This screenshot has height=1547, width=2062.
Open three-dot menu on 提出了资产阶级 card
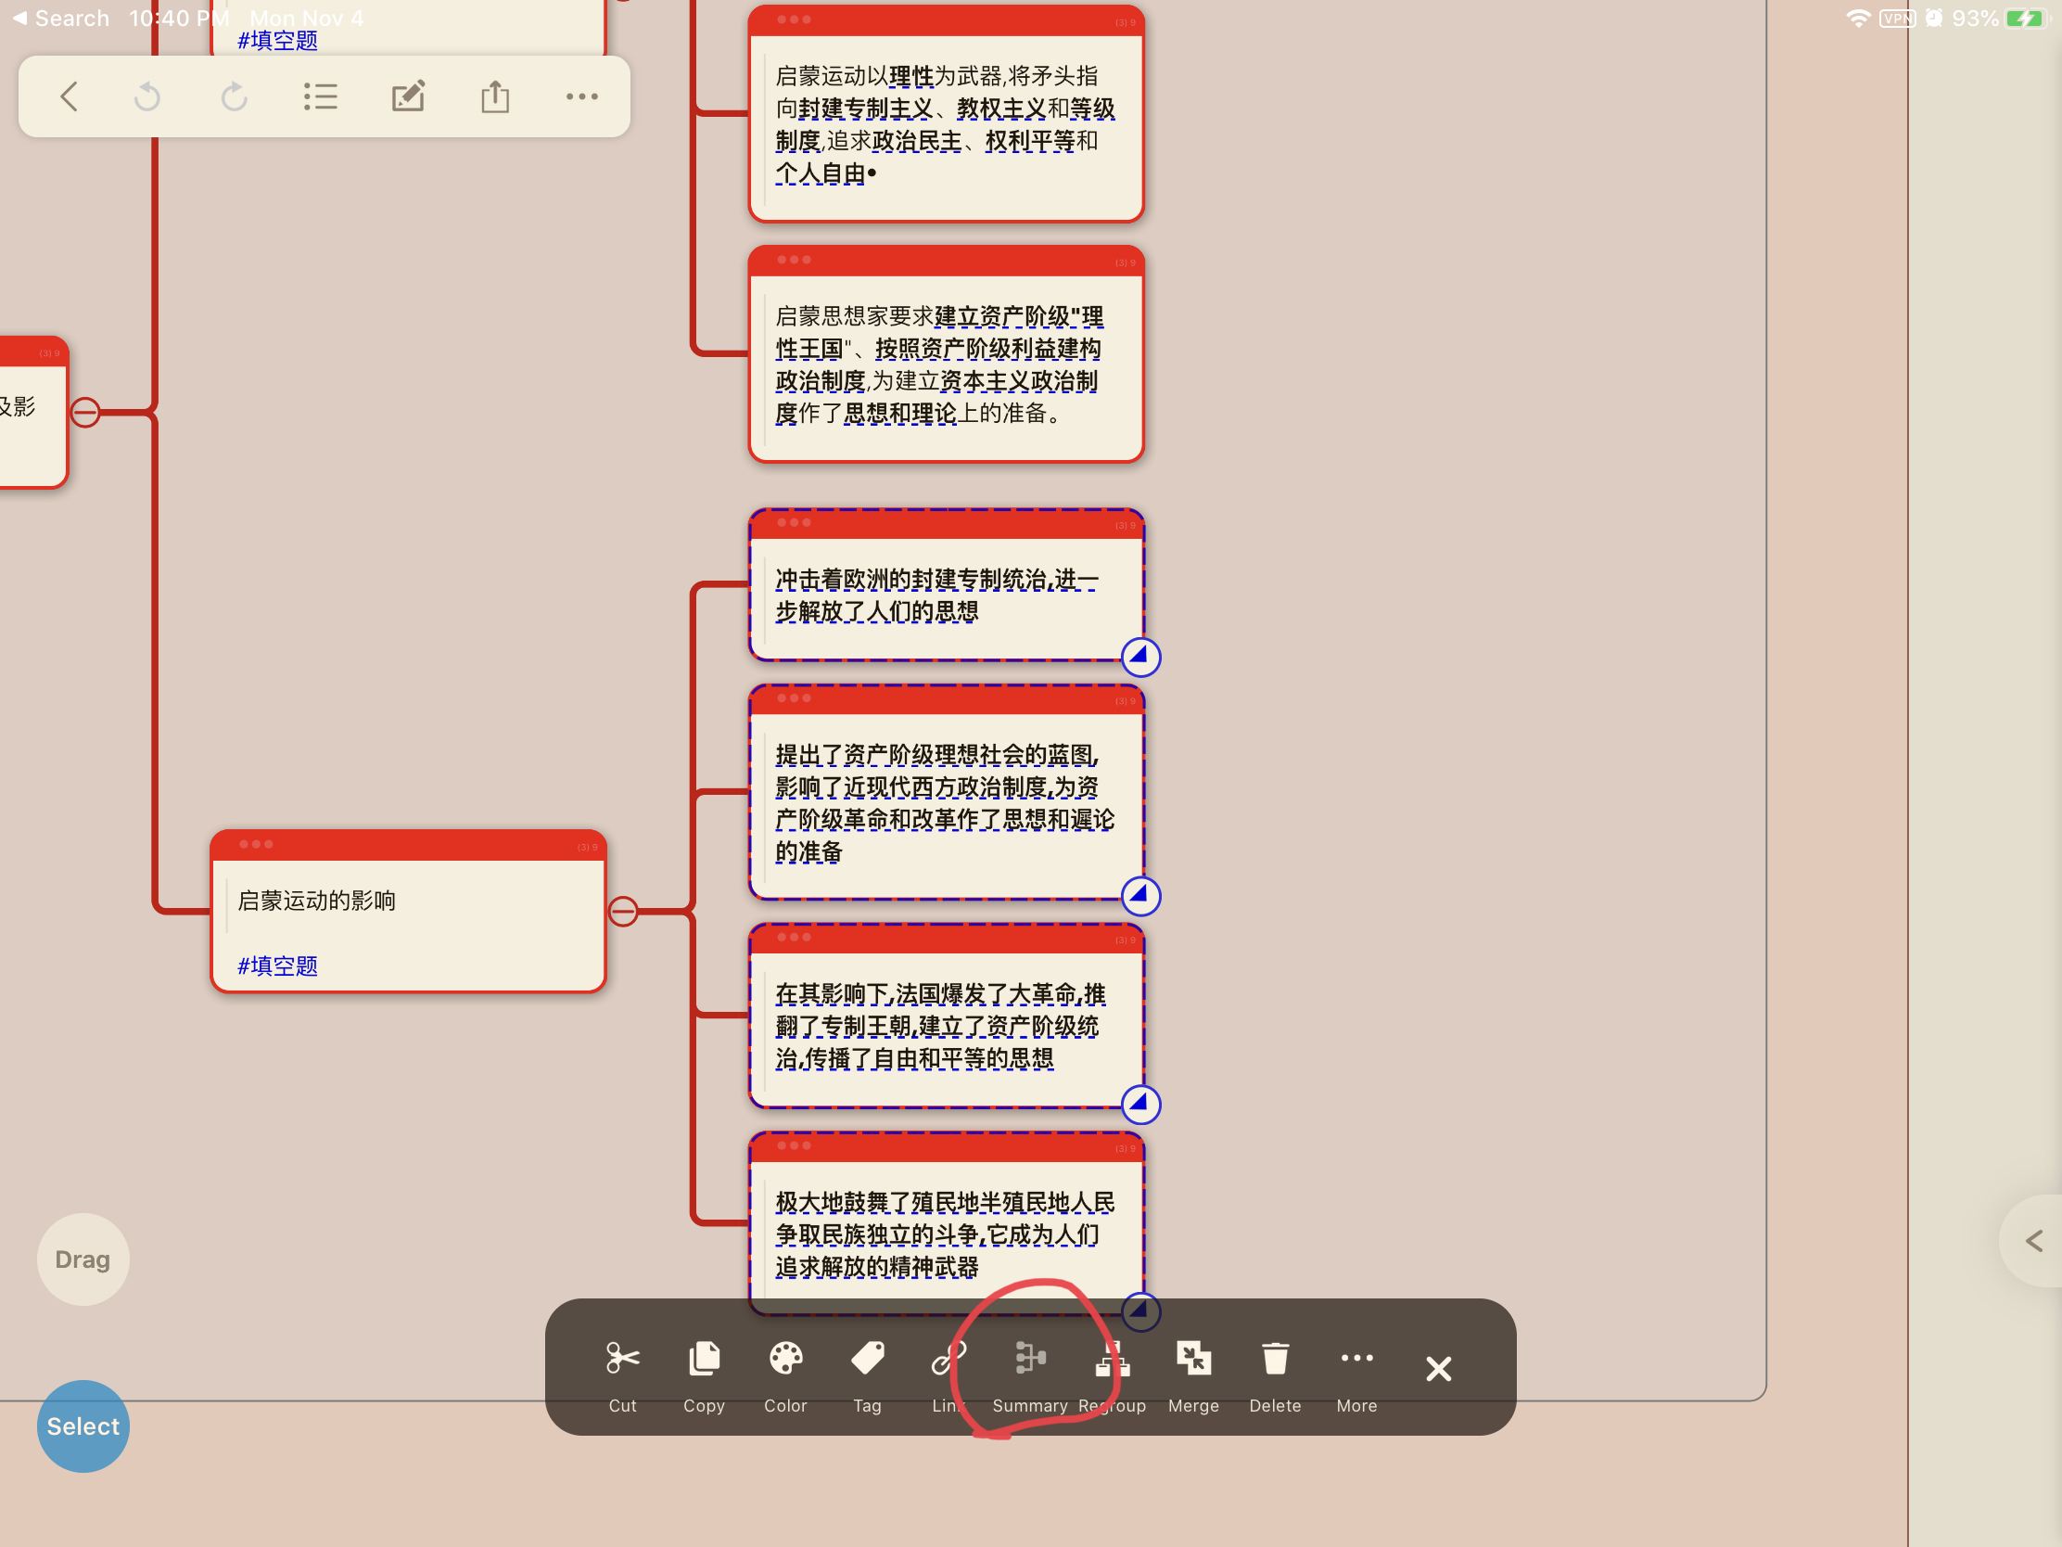(794, 698)
